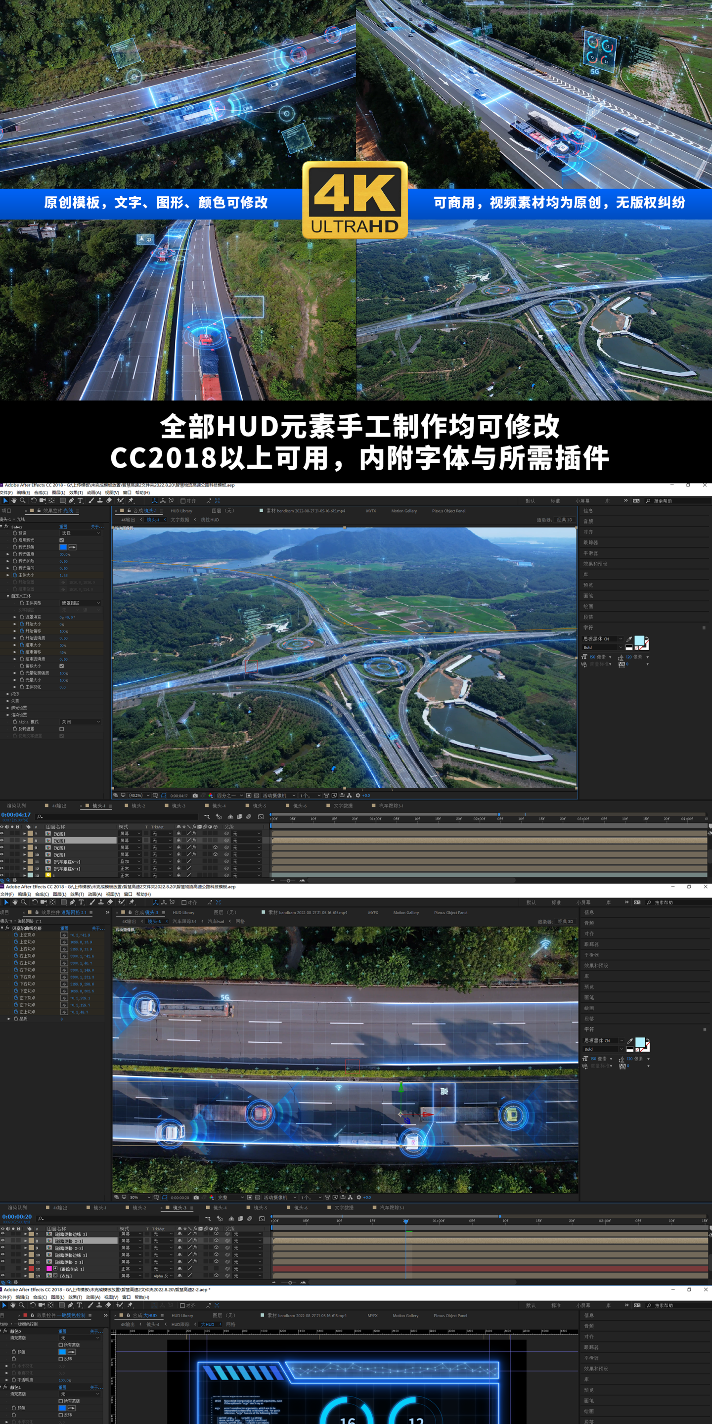Screen dimensions: 712x1424
Task: Open 思源黑体 CN font dropdown in 镜头-1 window
Action: [603, 639]
